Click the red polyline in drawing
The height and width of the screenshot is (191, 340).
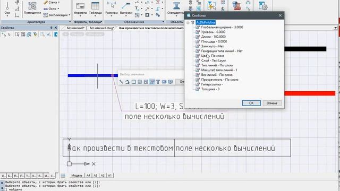click(x=310, y=93)
